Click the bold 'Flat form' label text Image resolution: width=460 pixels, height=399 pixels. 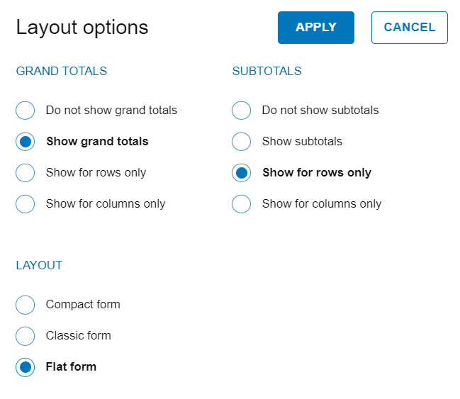point(71,367)
